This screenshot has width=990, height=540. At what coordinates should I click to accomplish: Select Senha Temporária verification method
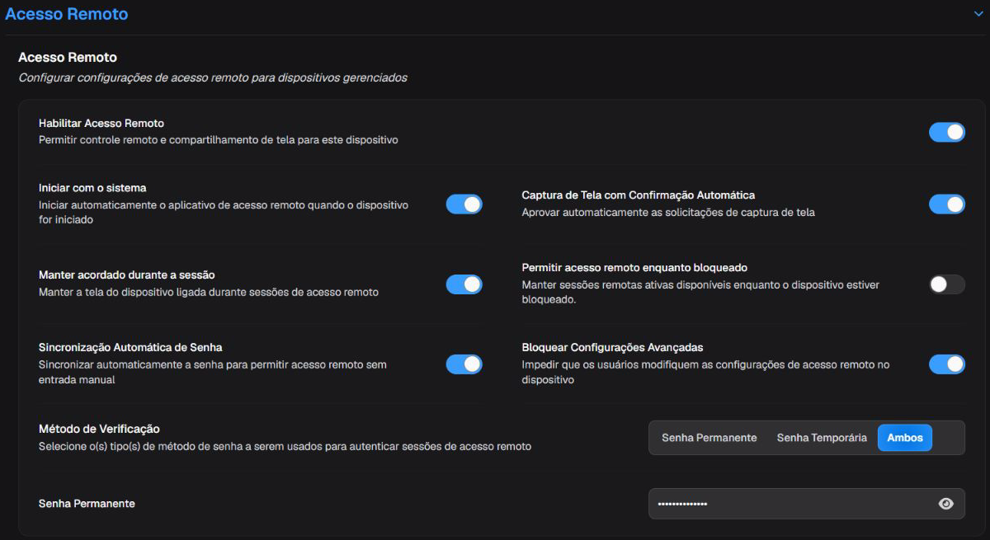click(x=822, y=438)
